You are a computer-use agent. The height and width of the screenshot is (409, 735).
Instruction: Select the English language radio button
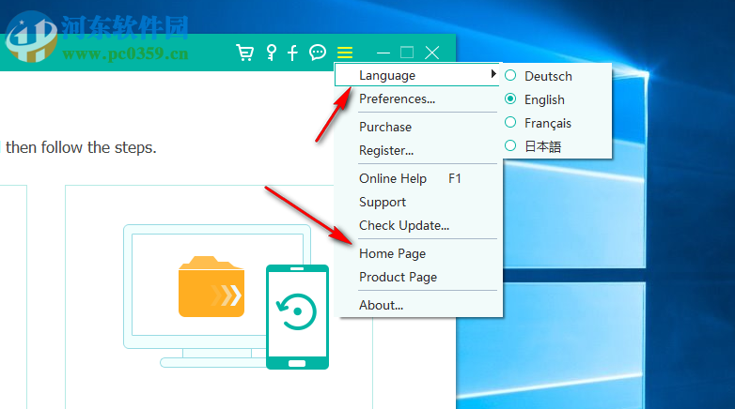click(510, 98)
